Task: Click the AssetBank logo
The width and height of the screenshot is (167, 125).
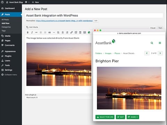Action: click(105, 42)
